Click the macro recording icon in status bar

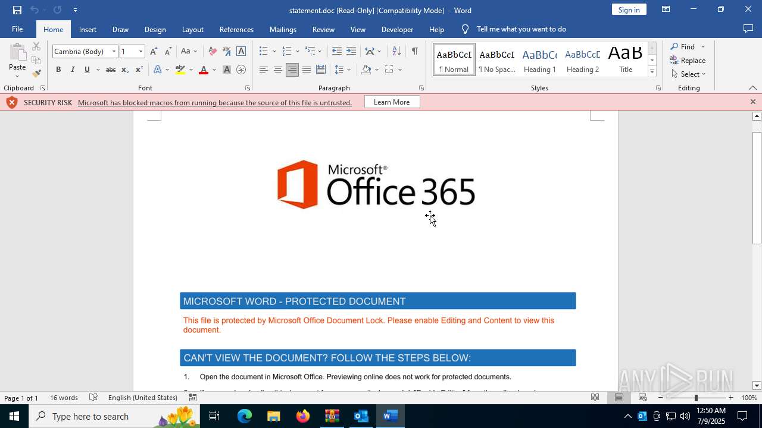pyautogui.click(x=193, y=398)
